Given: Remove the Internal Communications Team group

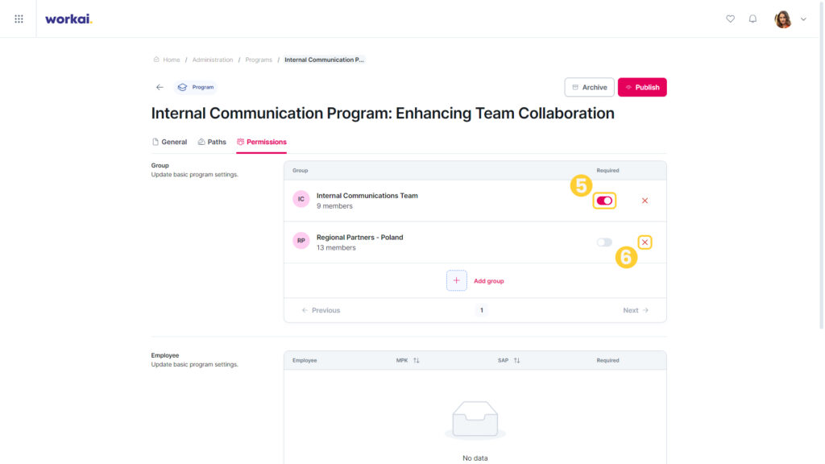Looking at the screenshot, I should [645, 201].
